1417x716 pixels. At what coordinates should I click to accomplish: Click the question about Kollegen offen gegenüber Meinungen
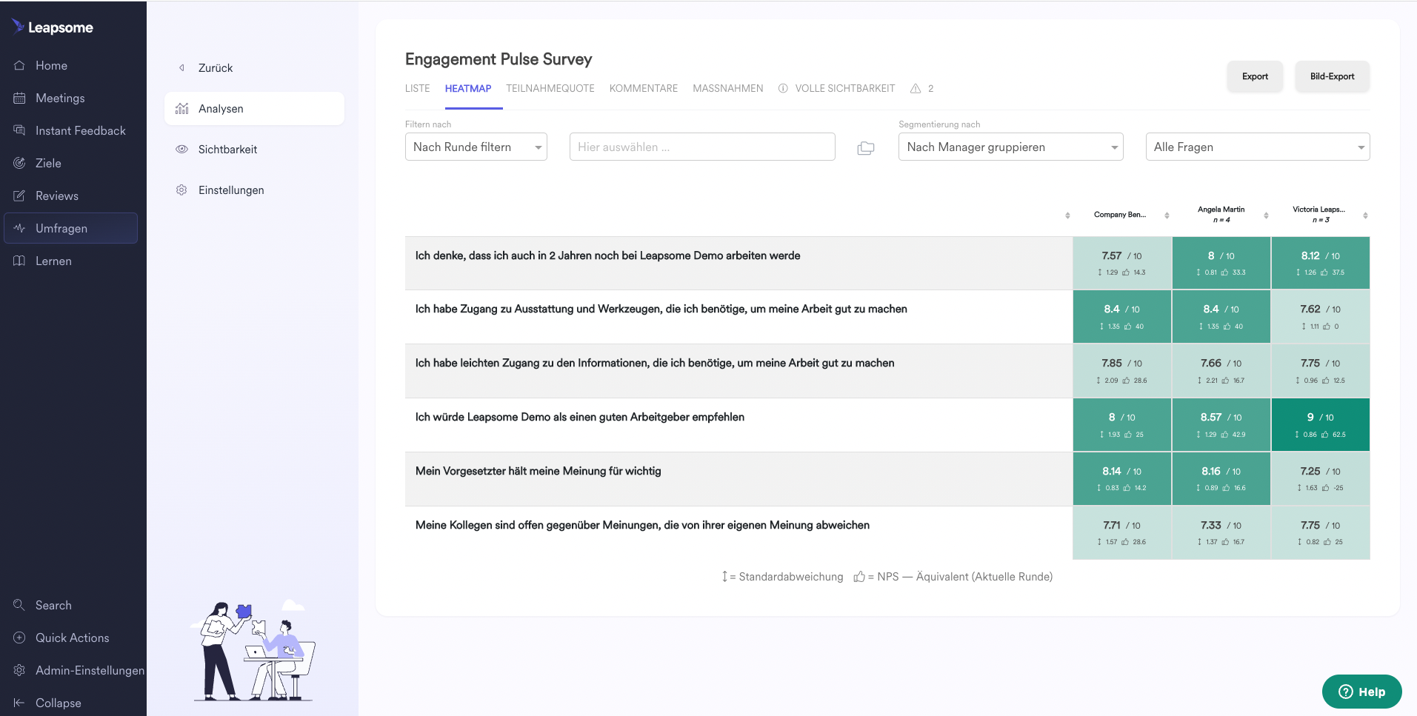pyautogui.click(x=642, y=526)
